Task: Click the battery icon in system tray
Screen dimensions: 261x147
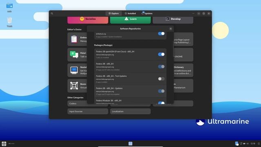Action: 244,143
